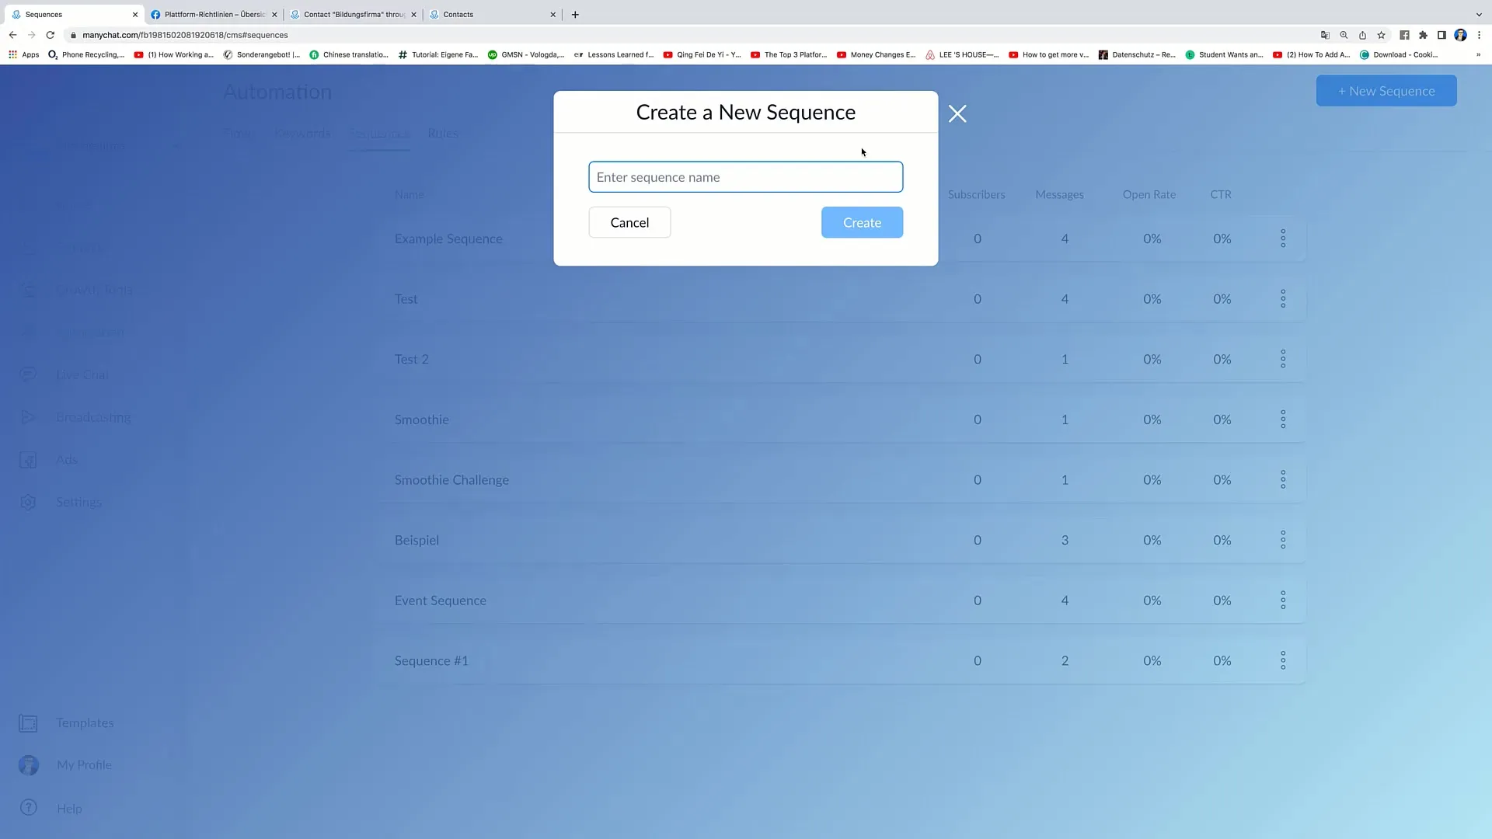Open the Templates sidebar icon

pyautogui.click(x=28, y=723)
